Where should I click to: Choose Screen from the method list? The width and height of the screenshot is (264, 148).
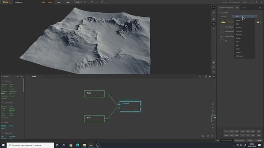[x=238, y=28]
